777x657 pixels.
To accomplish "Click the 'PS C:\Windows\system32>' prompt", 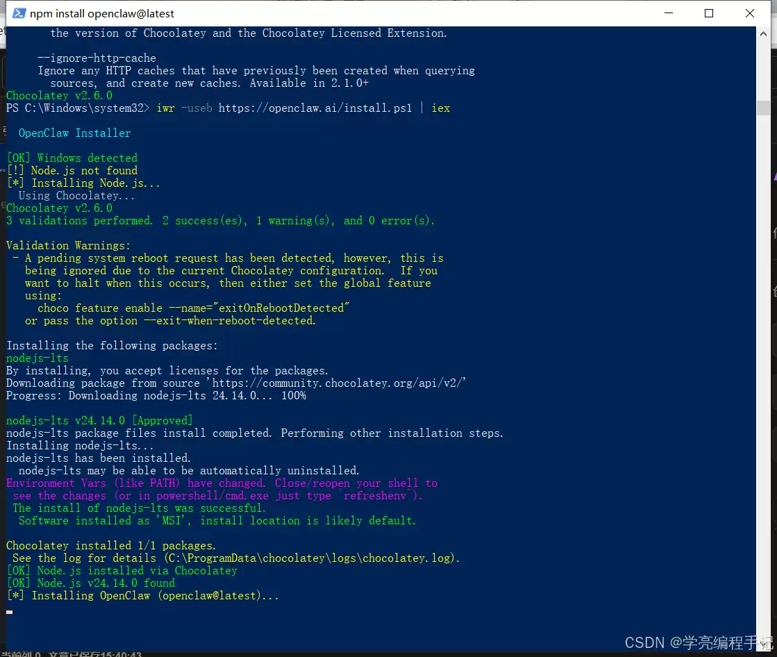I will [x=77, y=108].
